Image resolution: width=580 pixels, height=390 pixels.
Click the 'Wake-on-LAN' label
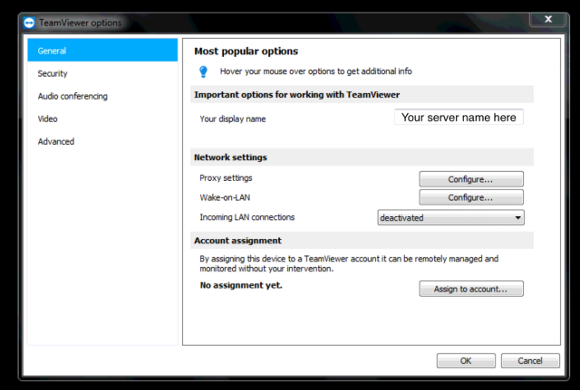[225, 197]
